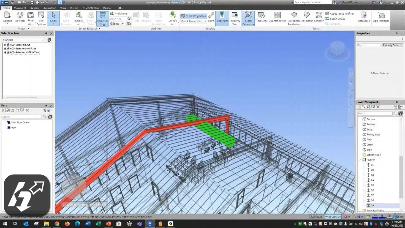Toggle the Select tool
Image resolution: width=405 pixels, height=228 pixels.
coord(54,18)
